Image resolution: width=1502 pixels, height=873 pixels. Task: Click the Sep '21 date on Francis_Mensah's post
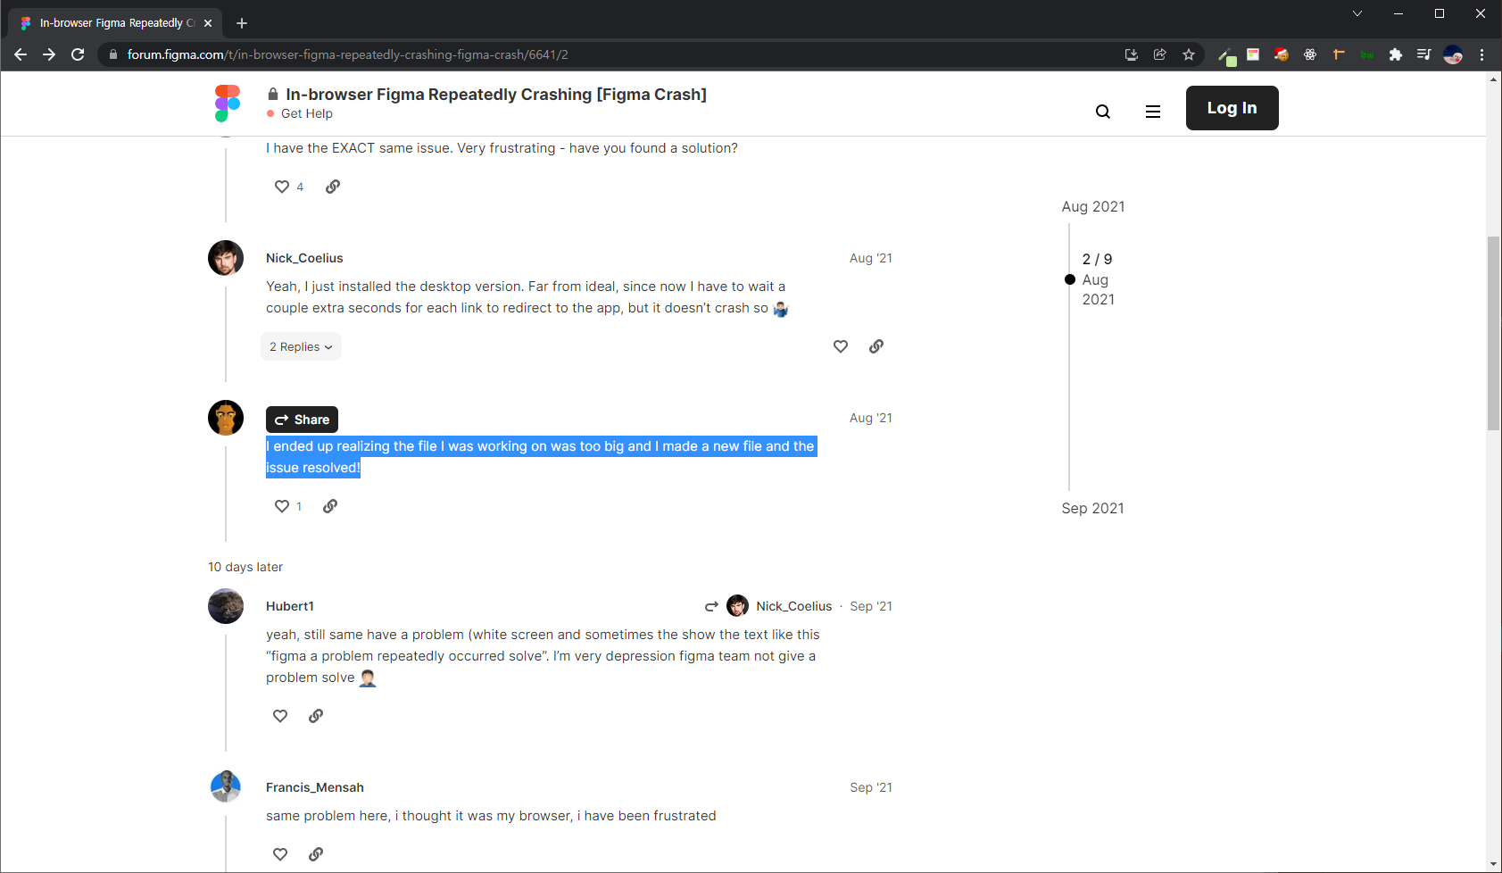pyautogui.click(x=871, y=787)
